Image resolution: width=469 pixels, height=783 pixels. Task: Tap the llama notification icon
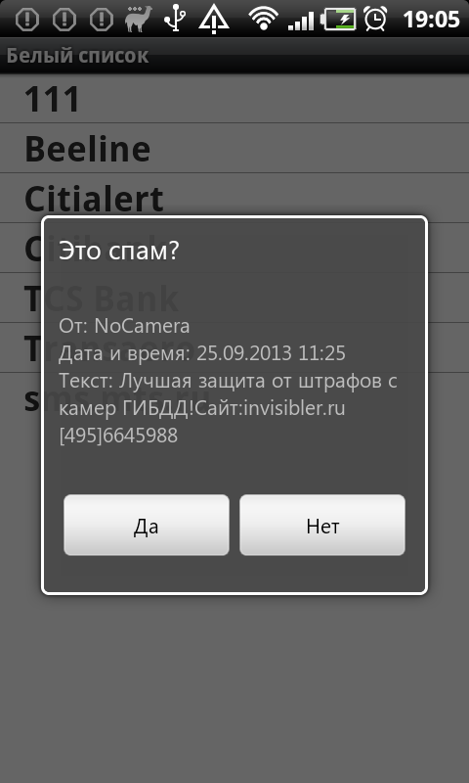(x=139, y=19)
